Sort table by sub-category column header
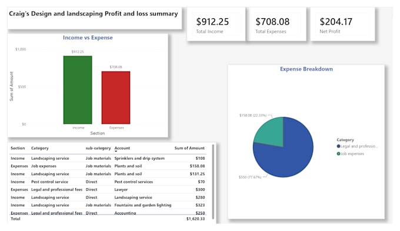Screen dimensions: 400x231 point(98,148)
